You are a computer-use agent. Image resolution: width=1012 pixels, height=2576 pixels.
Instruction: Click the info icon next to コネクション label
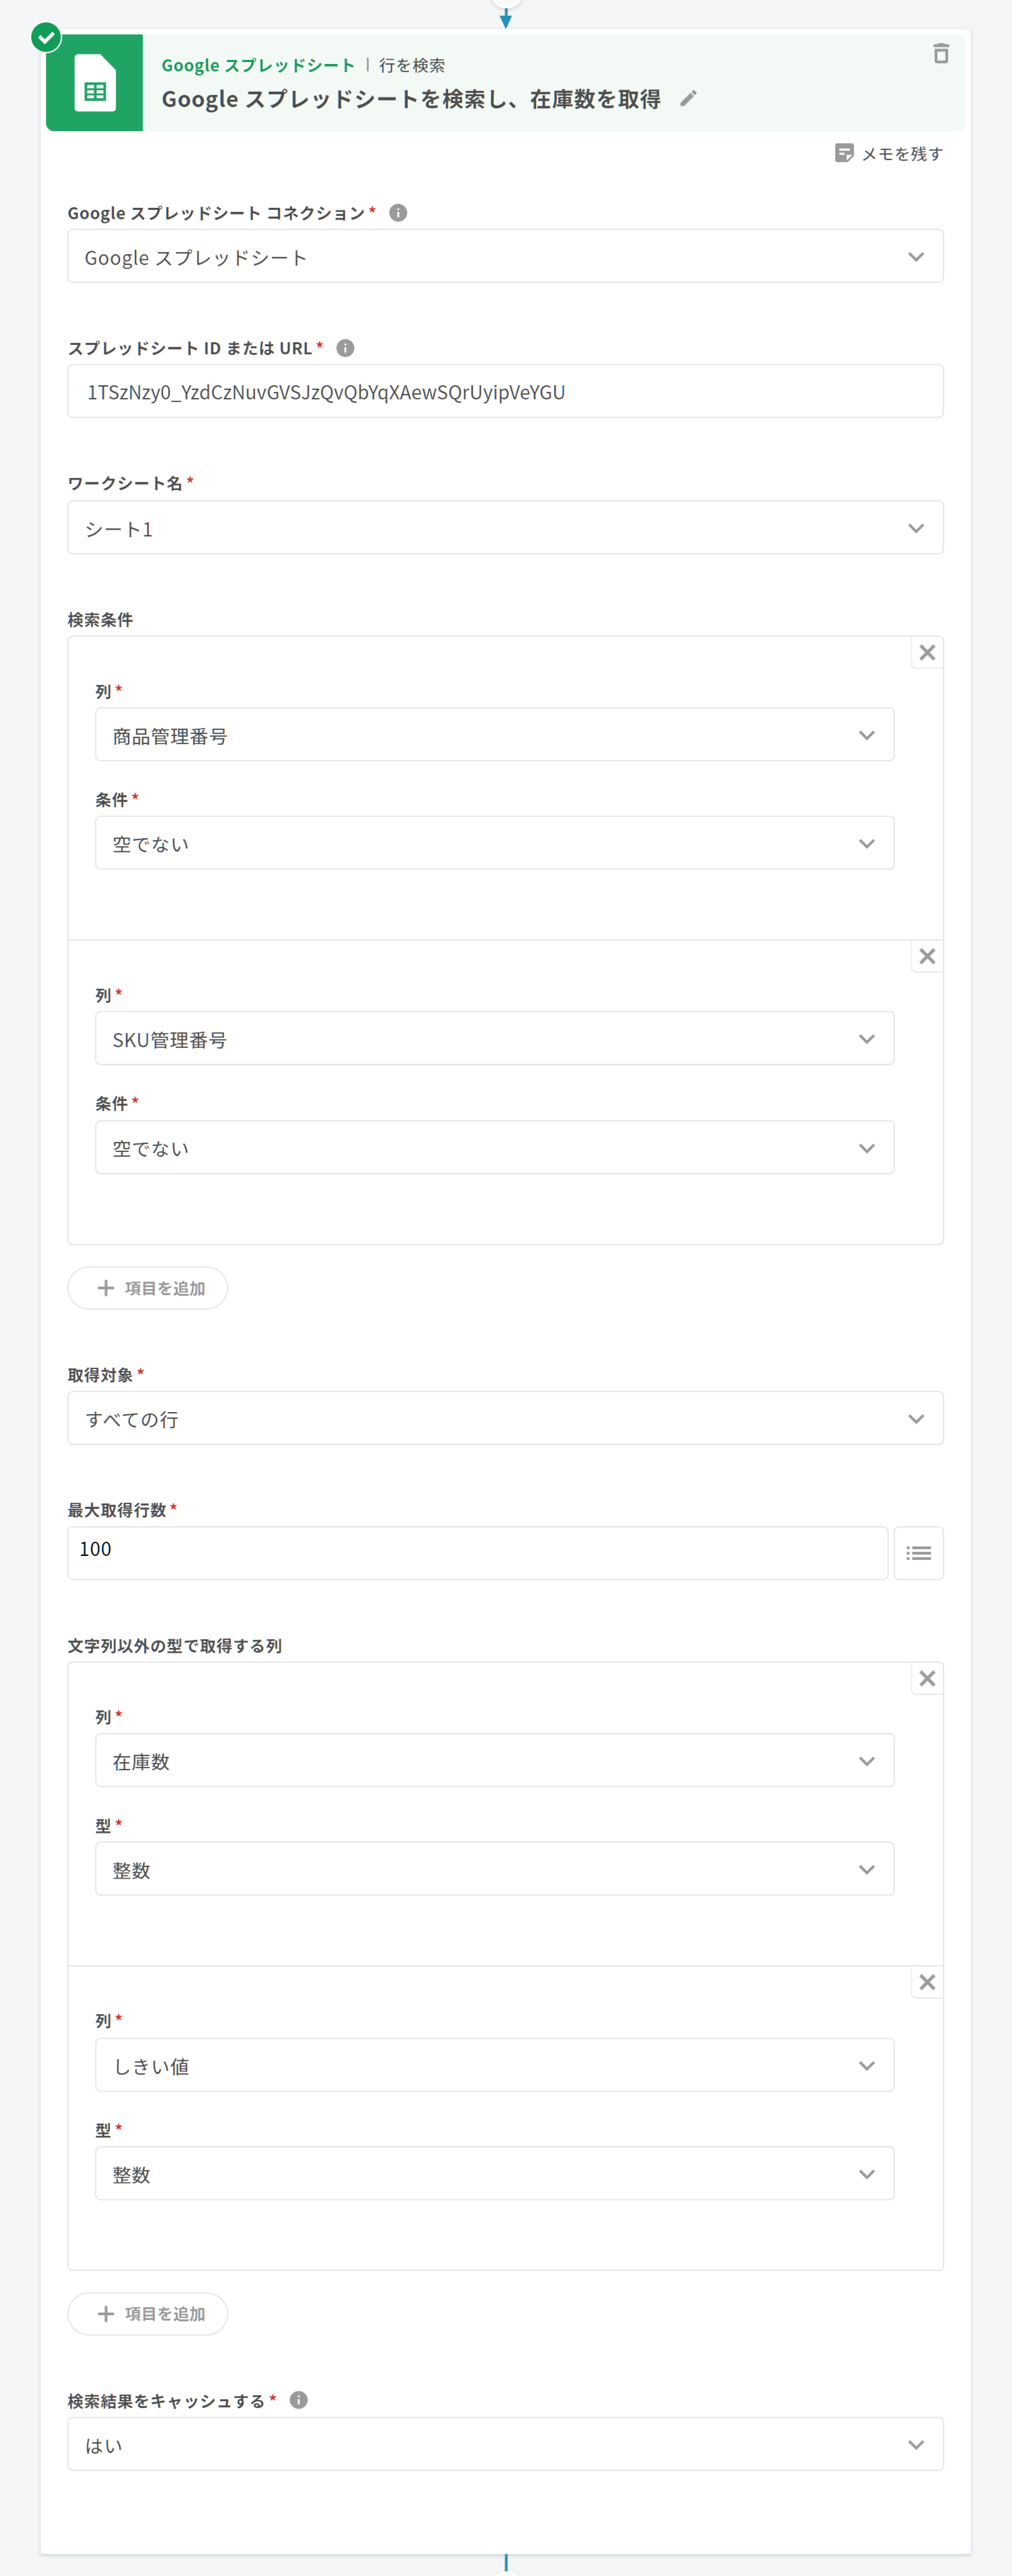pos(398,213)
